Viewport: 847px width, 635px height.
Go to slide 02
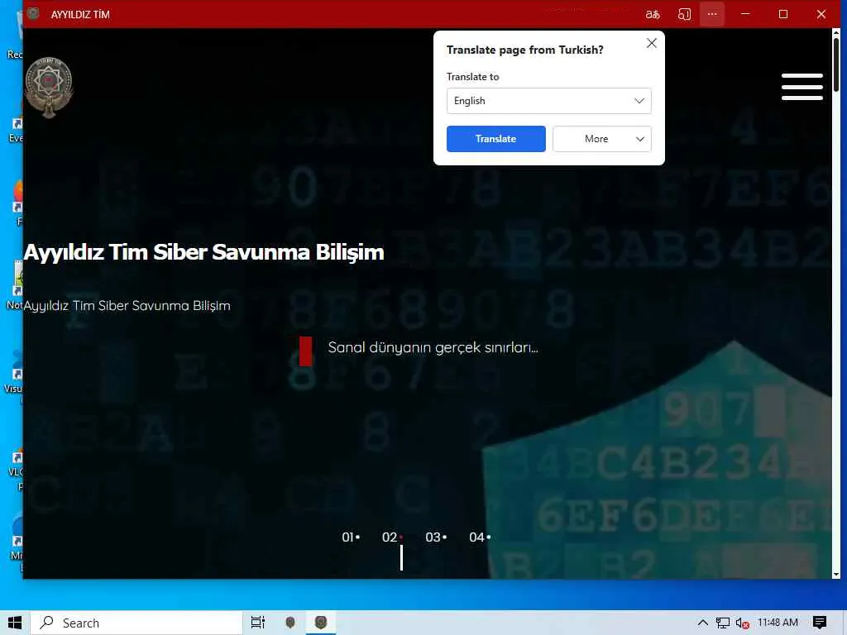391,537
